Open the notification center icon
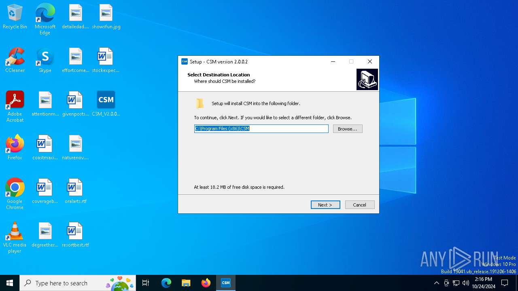Screen dimensions: 518x291 (505, 283)
